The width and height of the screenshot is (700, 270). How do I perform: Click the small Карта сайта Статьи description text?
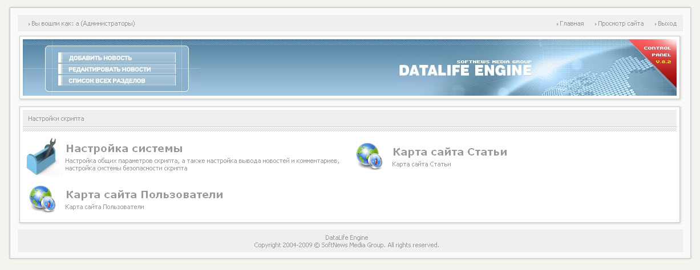coord(422,164)
